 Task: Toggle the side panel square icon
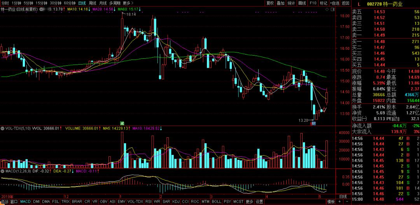[x=332, y=9]
